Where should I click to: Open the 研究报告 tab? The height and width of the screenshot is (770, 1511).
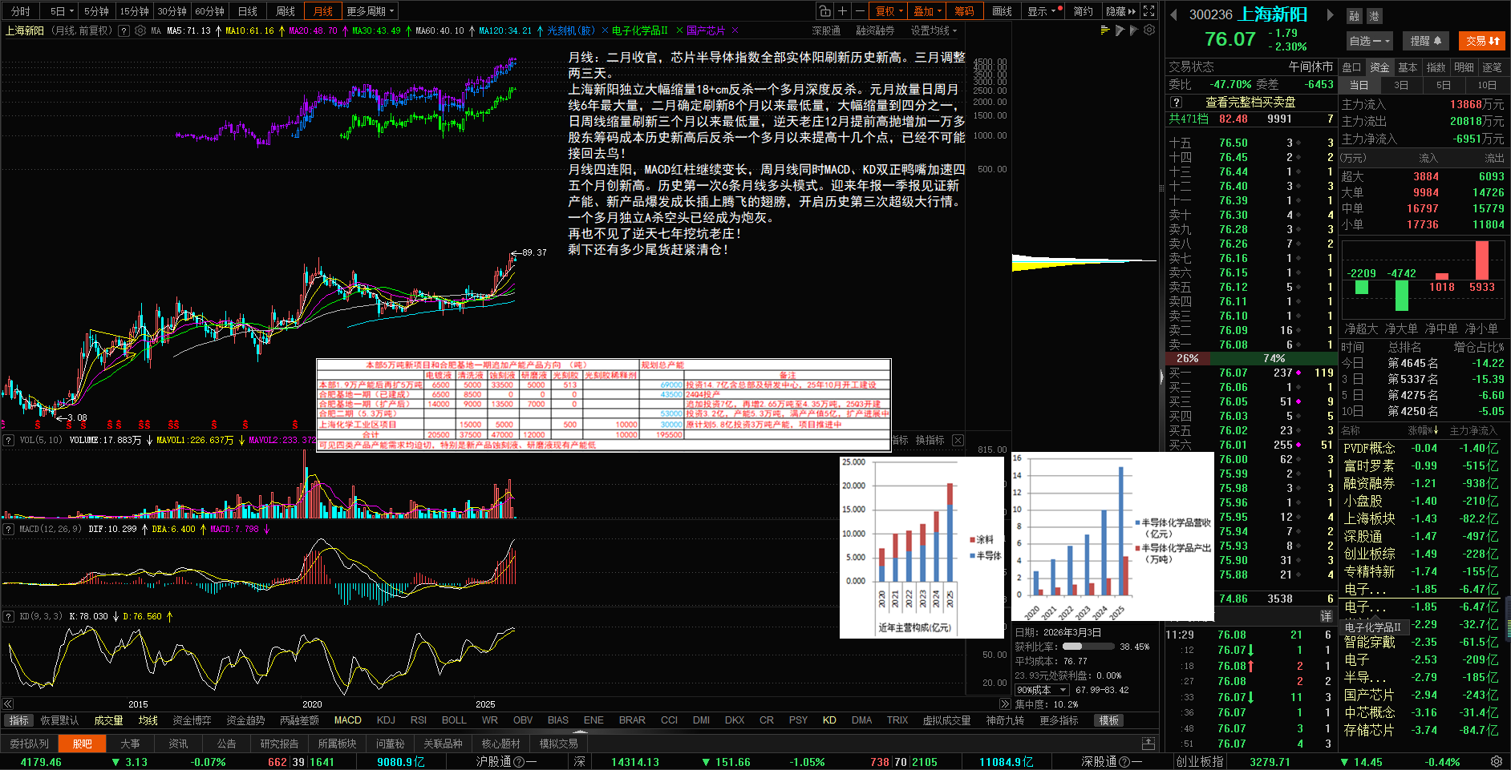point(279,744)
